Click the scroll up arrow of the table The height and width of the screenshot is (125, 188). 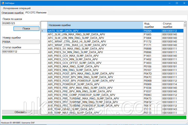(x=185, y=23)
